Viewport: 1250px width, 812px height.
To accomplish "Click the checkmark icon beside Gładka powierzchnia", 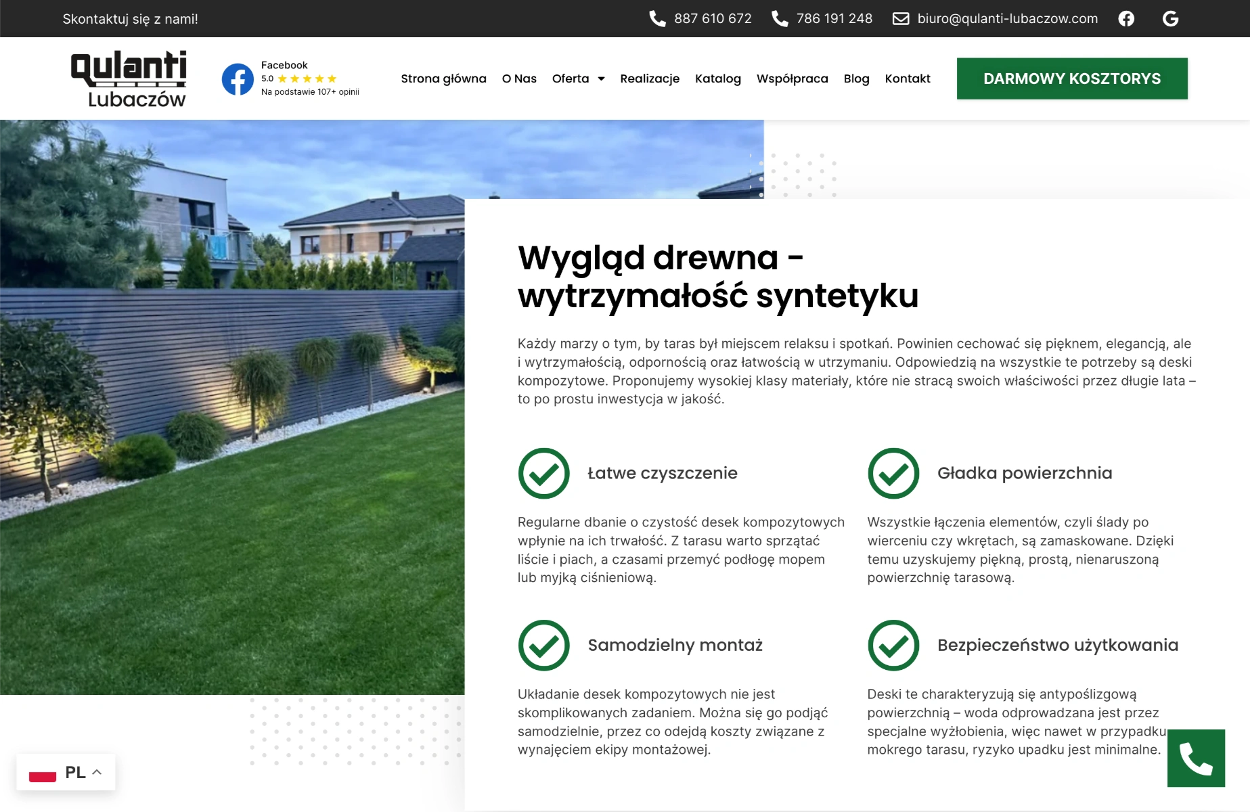I will coord(893,474).
